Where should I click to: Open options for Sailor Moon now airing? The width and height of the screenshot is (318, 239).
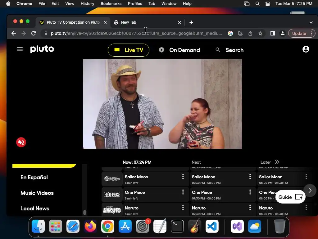(x=183, y=176)
